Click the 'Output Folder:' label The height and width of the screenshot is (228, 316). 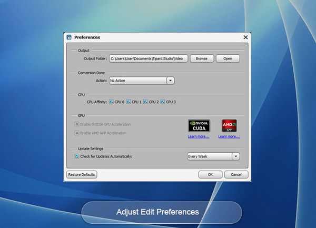(x=95, y=58)
